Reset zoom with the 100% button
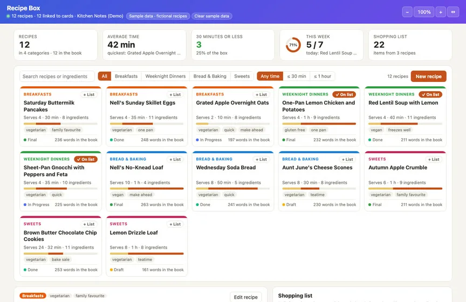Viewport: 466px width, 302px height. tap(424, 12)
